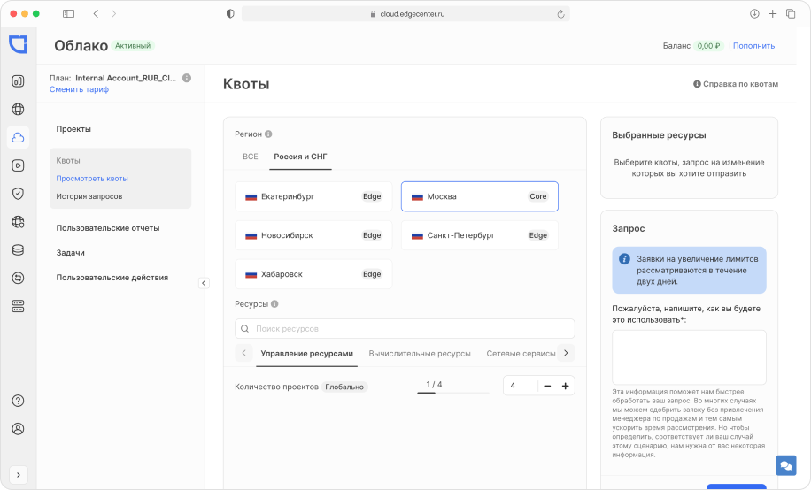811x490 pixels.
Task: Click the Пополнить balance link
Action: pyautogui.click(x=753, y=46)
